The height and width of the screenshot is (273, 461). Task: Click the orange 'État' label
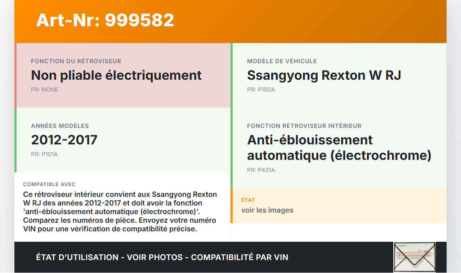click(x=248, y=200)
